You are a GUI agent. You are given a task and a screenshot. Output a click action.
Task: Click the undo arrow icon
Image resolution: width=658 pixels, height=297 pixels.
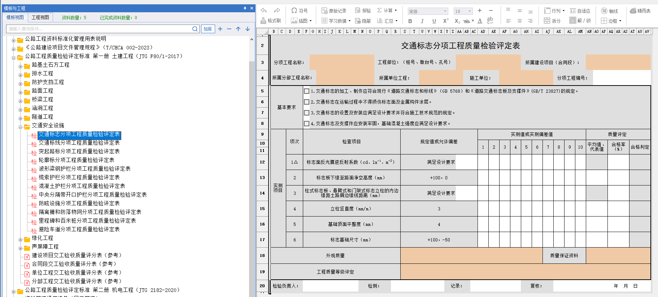click(x=263, y=10)
